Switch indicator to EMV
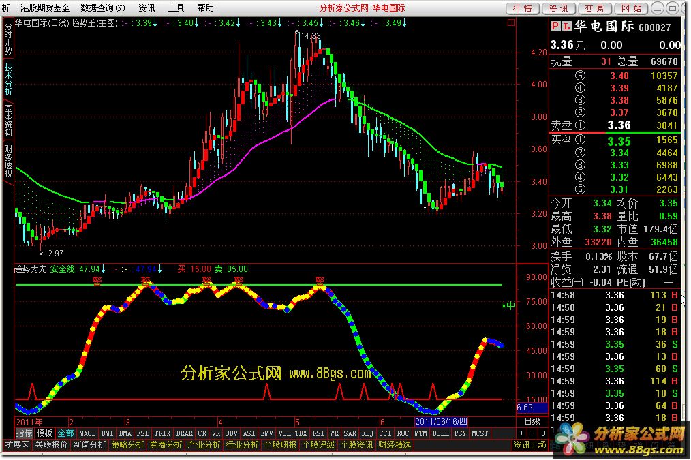Viewport: 691px width, 460px height. coord(266,433)
